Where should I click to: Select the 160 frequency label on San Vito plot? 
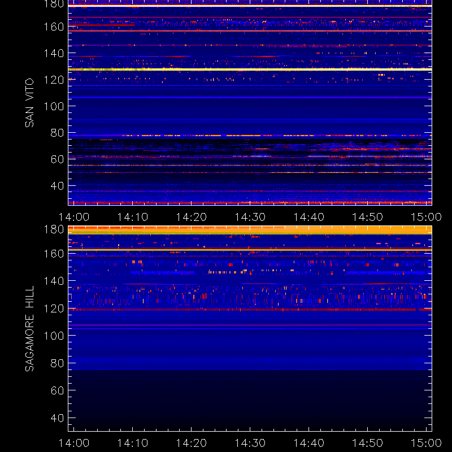[x=54, y=27]
